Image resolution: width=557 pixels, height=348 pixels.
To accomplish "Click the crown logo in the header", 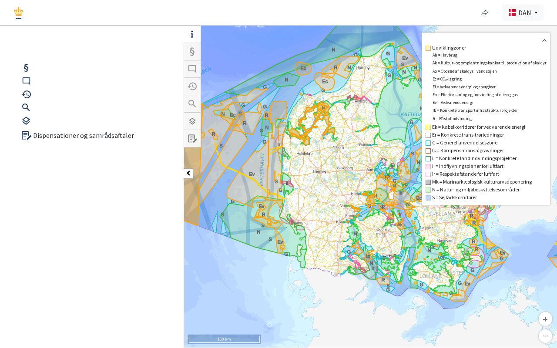I will point(18,13).
